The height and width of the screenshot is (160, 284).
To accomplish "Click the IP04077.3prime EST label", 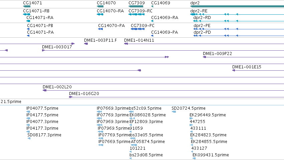I will (42, 122).
